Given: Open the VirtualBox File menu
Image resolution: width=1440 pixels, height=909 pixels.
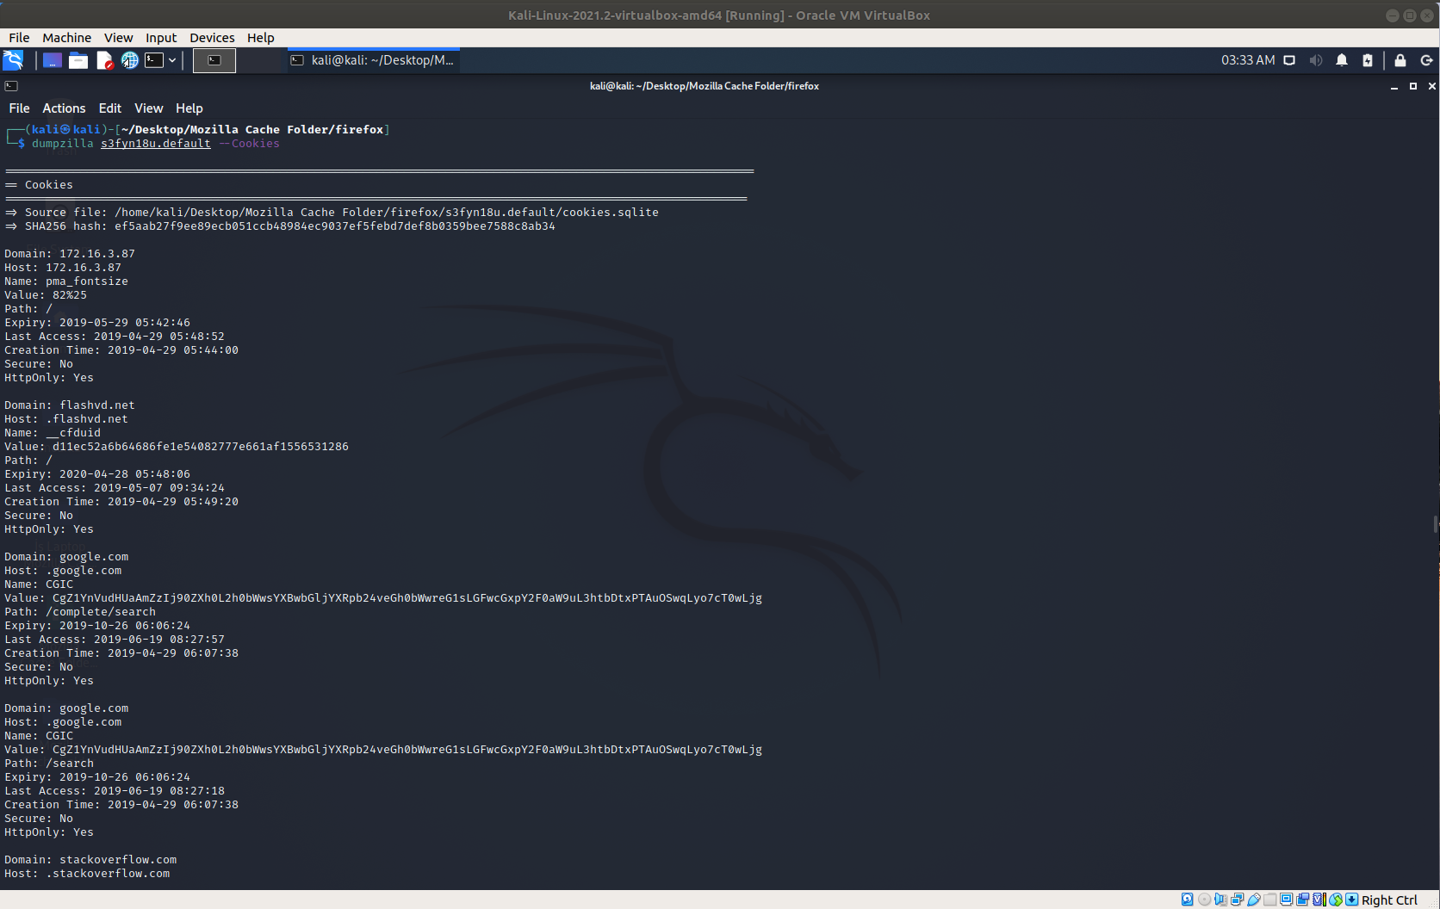Looking at the screenshot, I should tap(19, 38).
